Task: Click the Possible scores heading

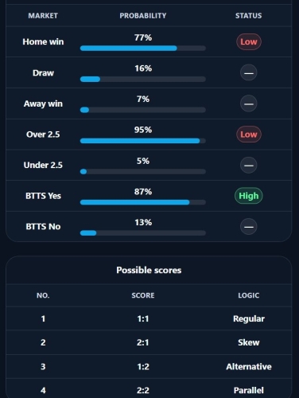Action: [149, 270]
